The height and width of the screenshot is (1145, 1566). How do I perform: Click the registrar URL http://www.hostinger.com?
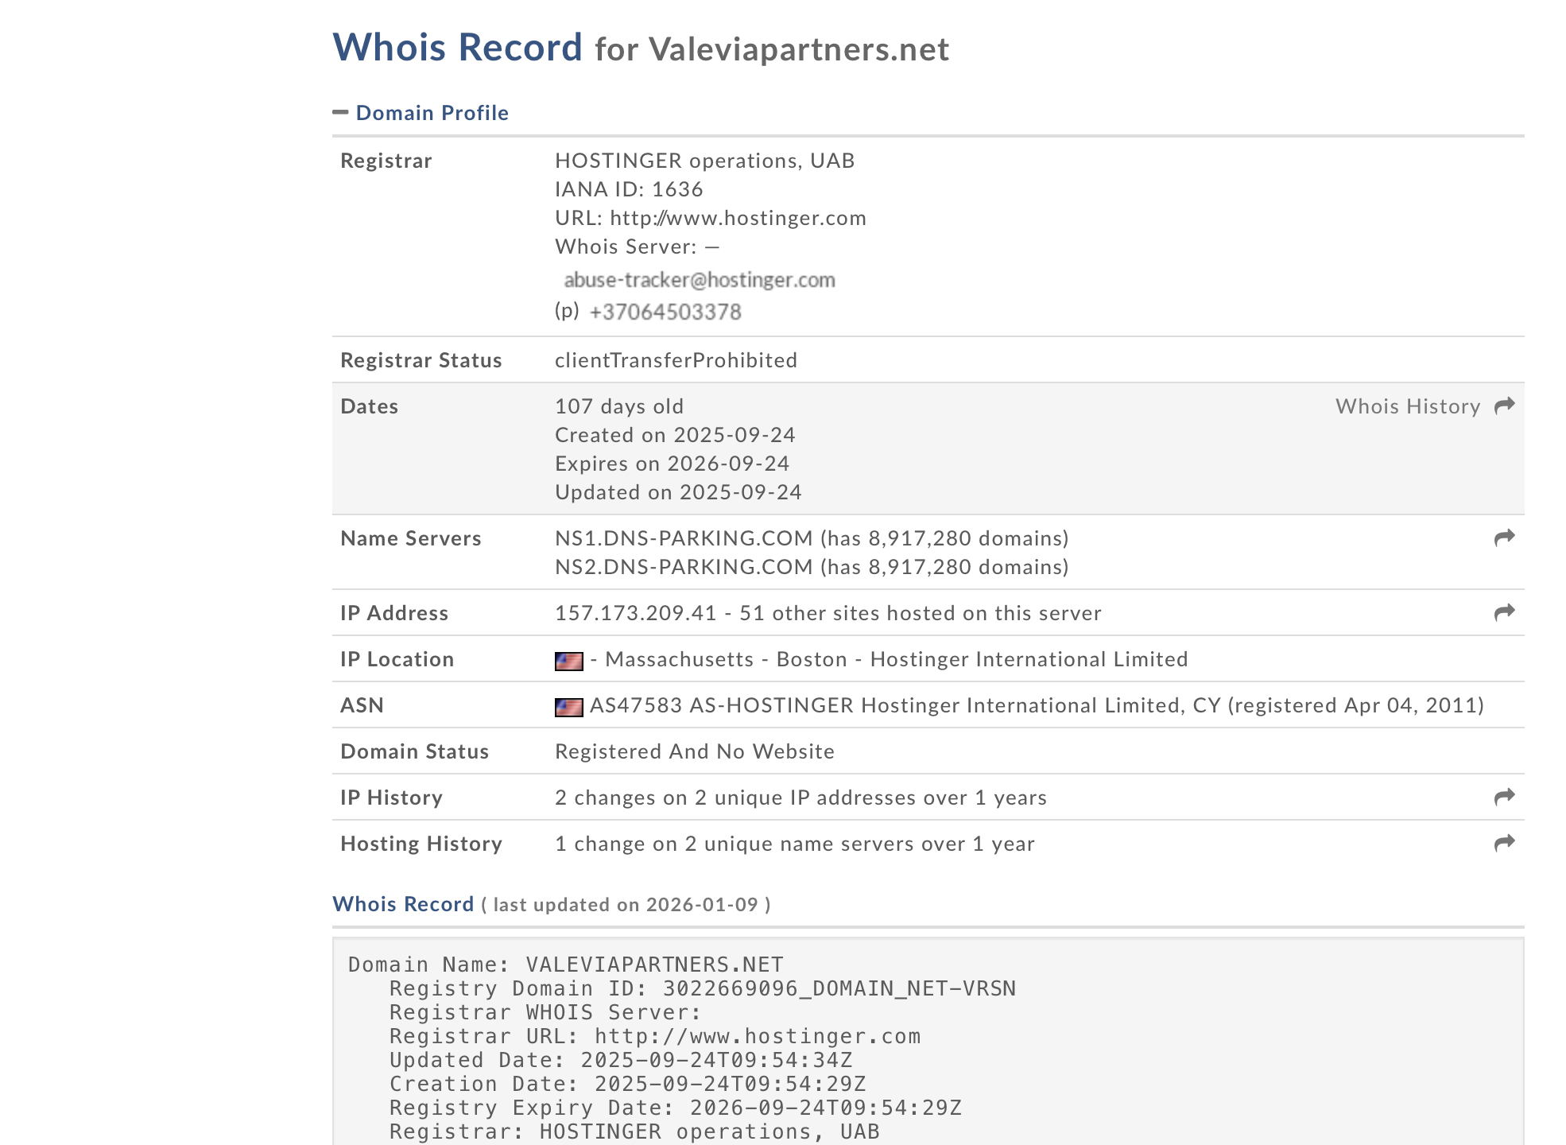[737, 218]
